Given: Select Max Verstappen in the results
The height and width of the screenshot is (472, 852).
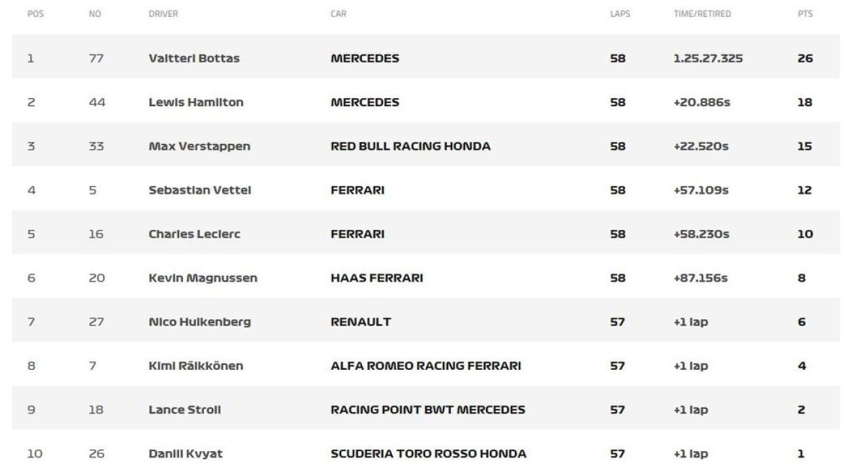Looking at the screenshot, I should (x=200, y=146).
